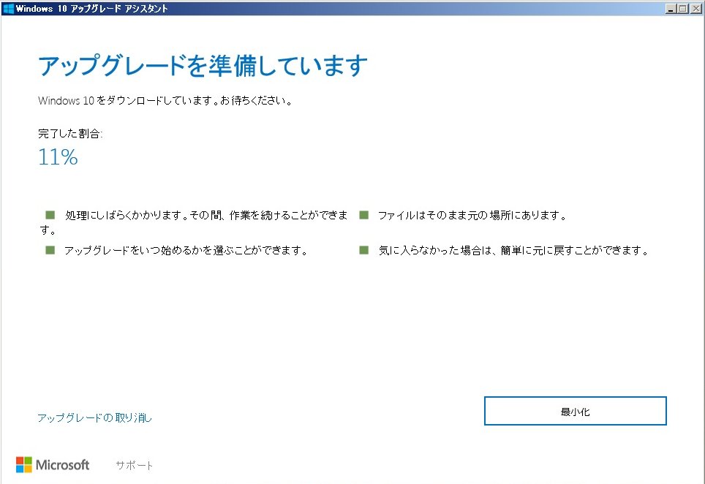Click the Windows 10 をダウンロードしています text

coord(165,100)
